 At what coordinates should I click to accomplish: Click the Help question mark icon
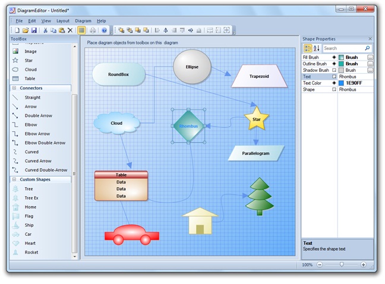coord(104,30)
